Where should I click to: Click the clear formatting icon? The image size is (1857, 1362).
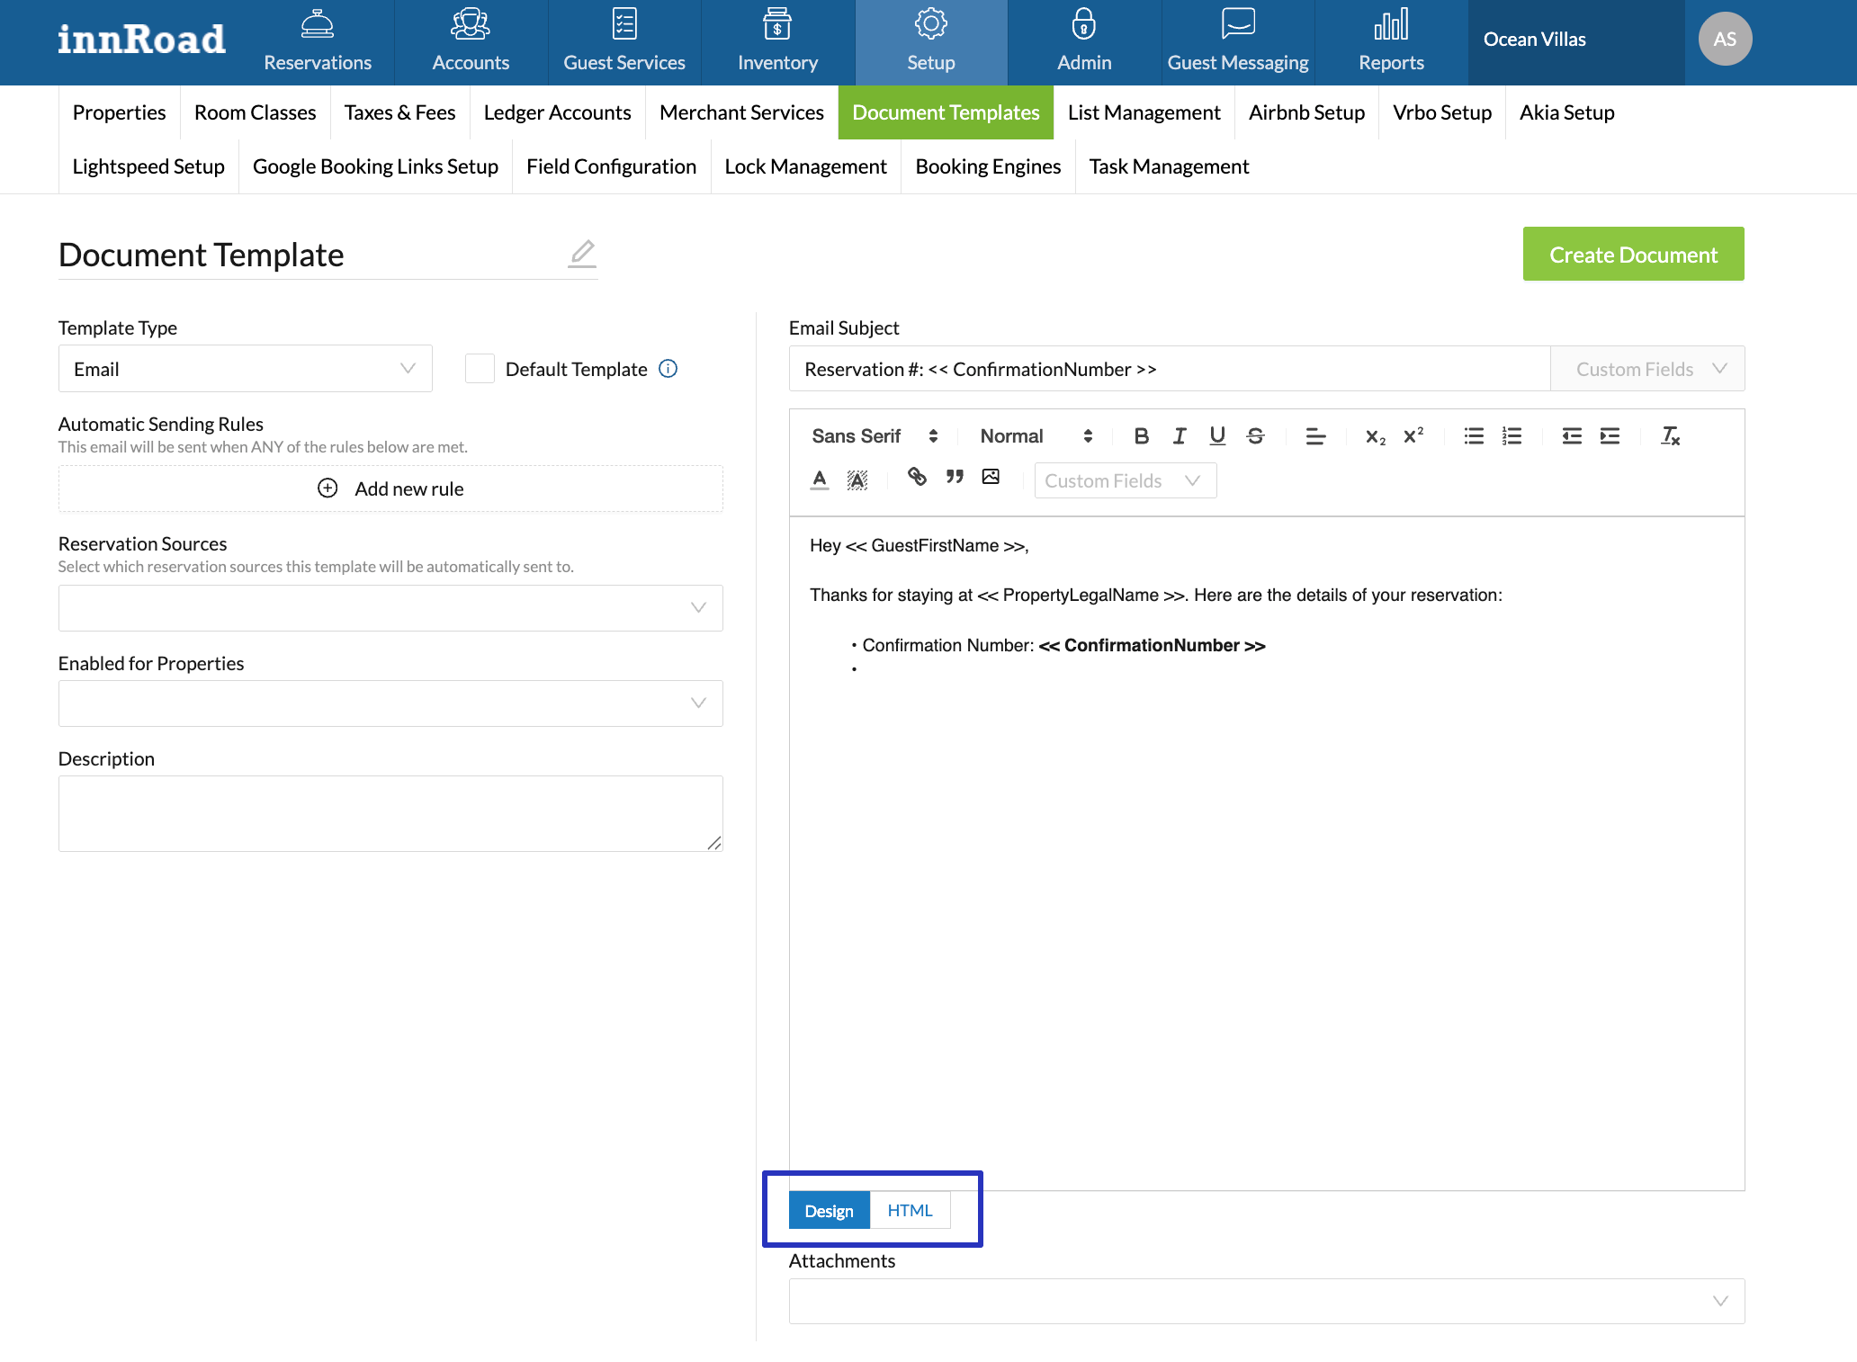click(1670, 436)
